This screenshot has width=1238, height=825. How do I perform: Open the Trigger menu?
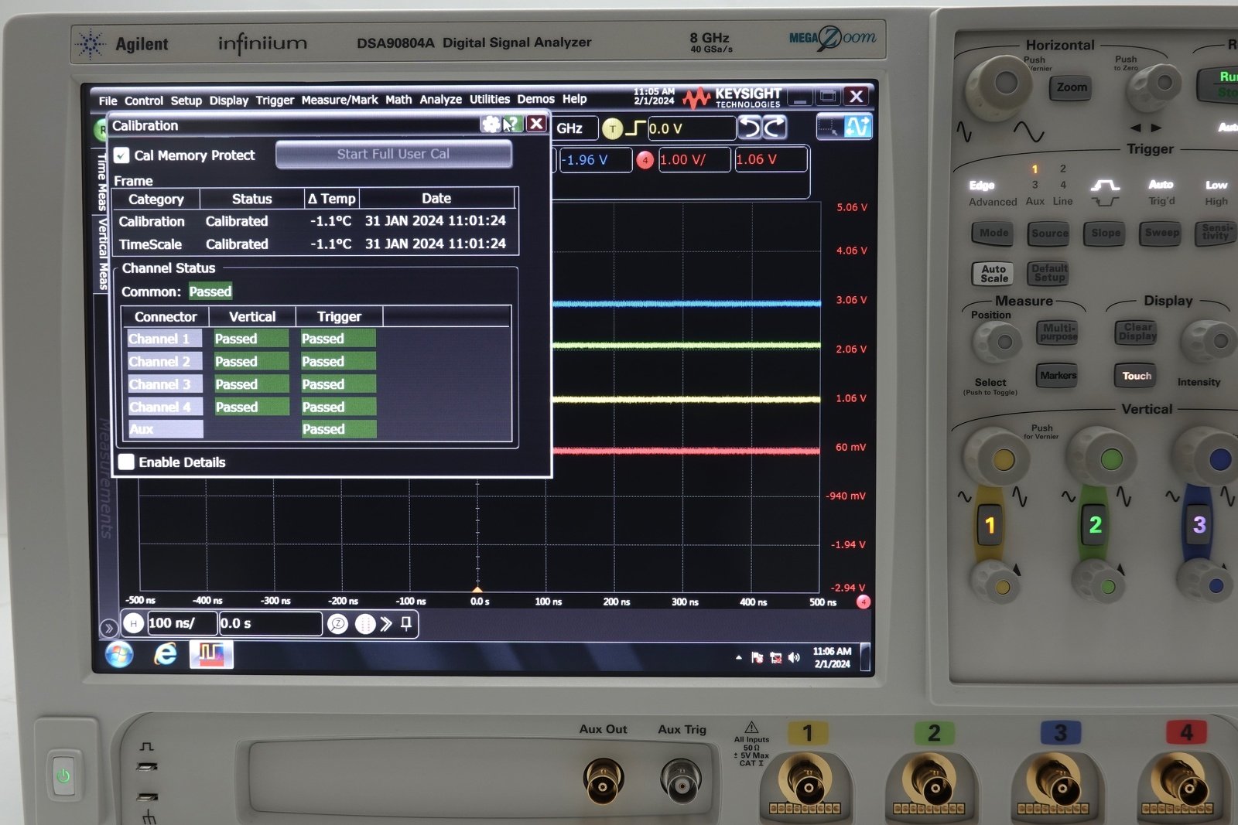tap(275, 101)
